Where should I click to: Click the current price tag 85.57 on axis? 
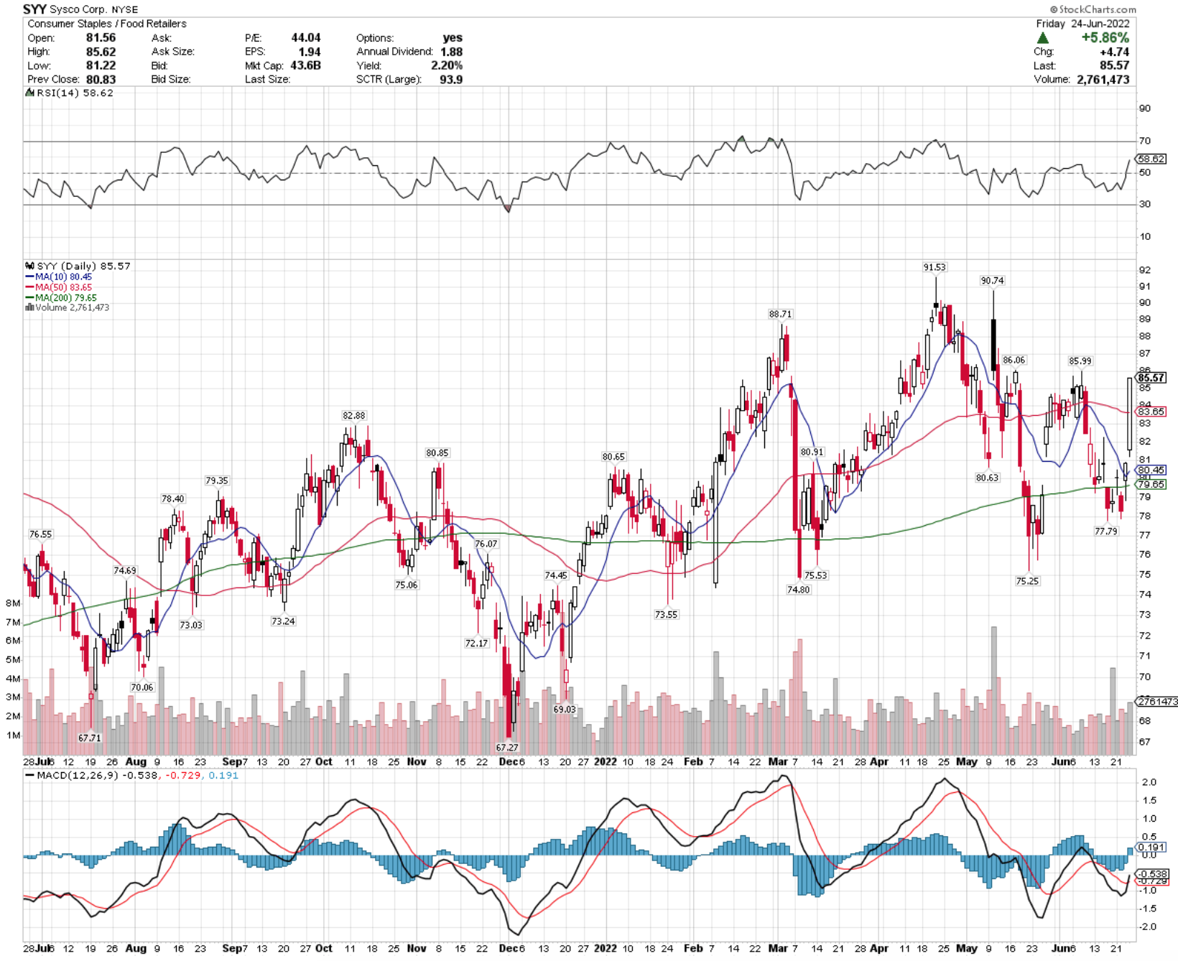coord(1151,378)
